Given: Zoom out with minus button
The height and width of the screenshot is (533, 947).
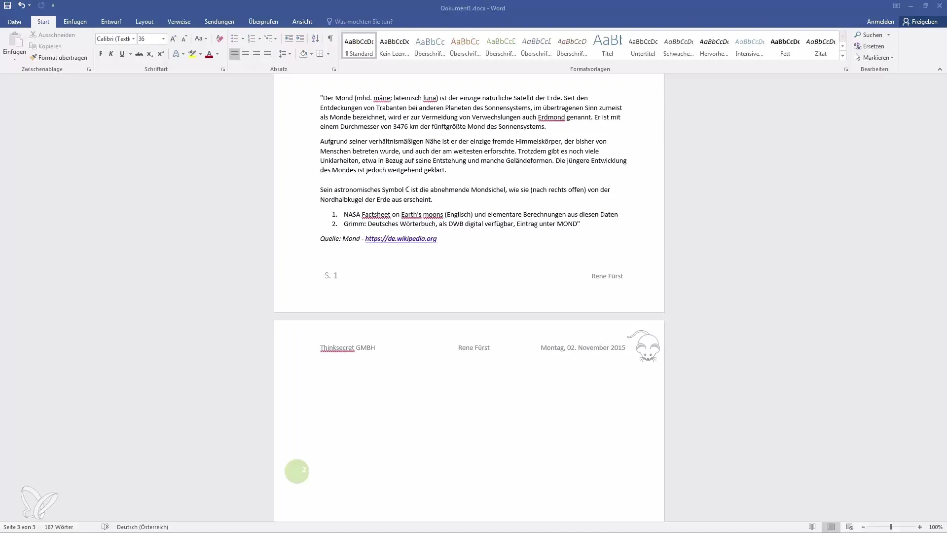Looking at the screenshot, I should (x=863, y=527).
